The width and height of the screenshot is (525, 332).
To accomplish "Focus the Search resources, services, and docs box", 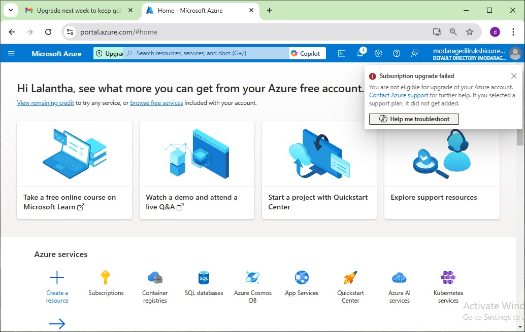I will (206, 53).
